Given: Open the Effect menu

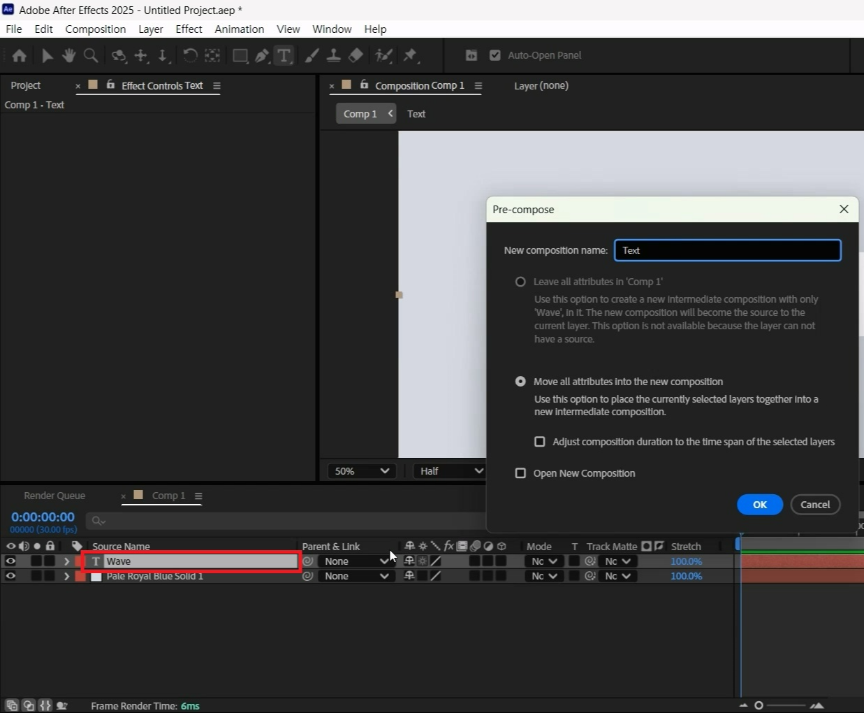Looking at the screenshot, I should [189, 29].
